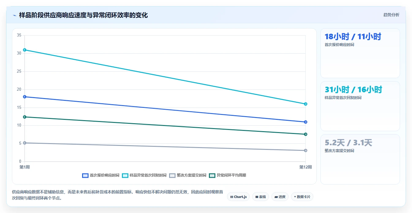This screenshot has height=213, width=412.
Task: Toggle the 样品异常首次回复时间 legend item
Action: pyautogui.click(x=144, y=175)
